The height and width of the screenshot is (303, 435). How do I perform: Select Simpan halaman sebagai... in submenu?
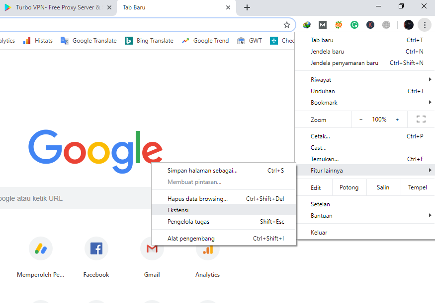(x=224, y=171)
